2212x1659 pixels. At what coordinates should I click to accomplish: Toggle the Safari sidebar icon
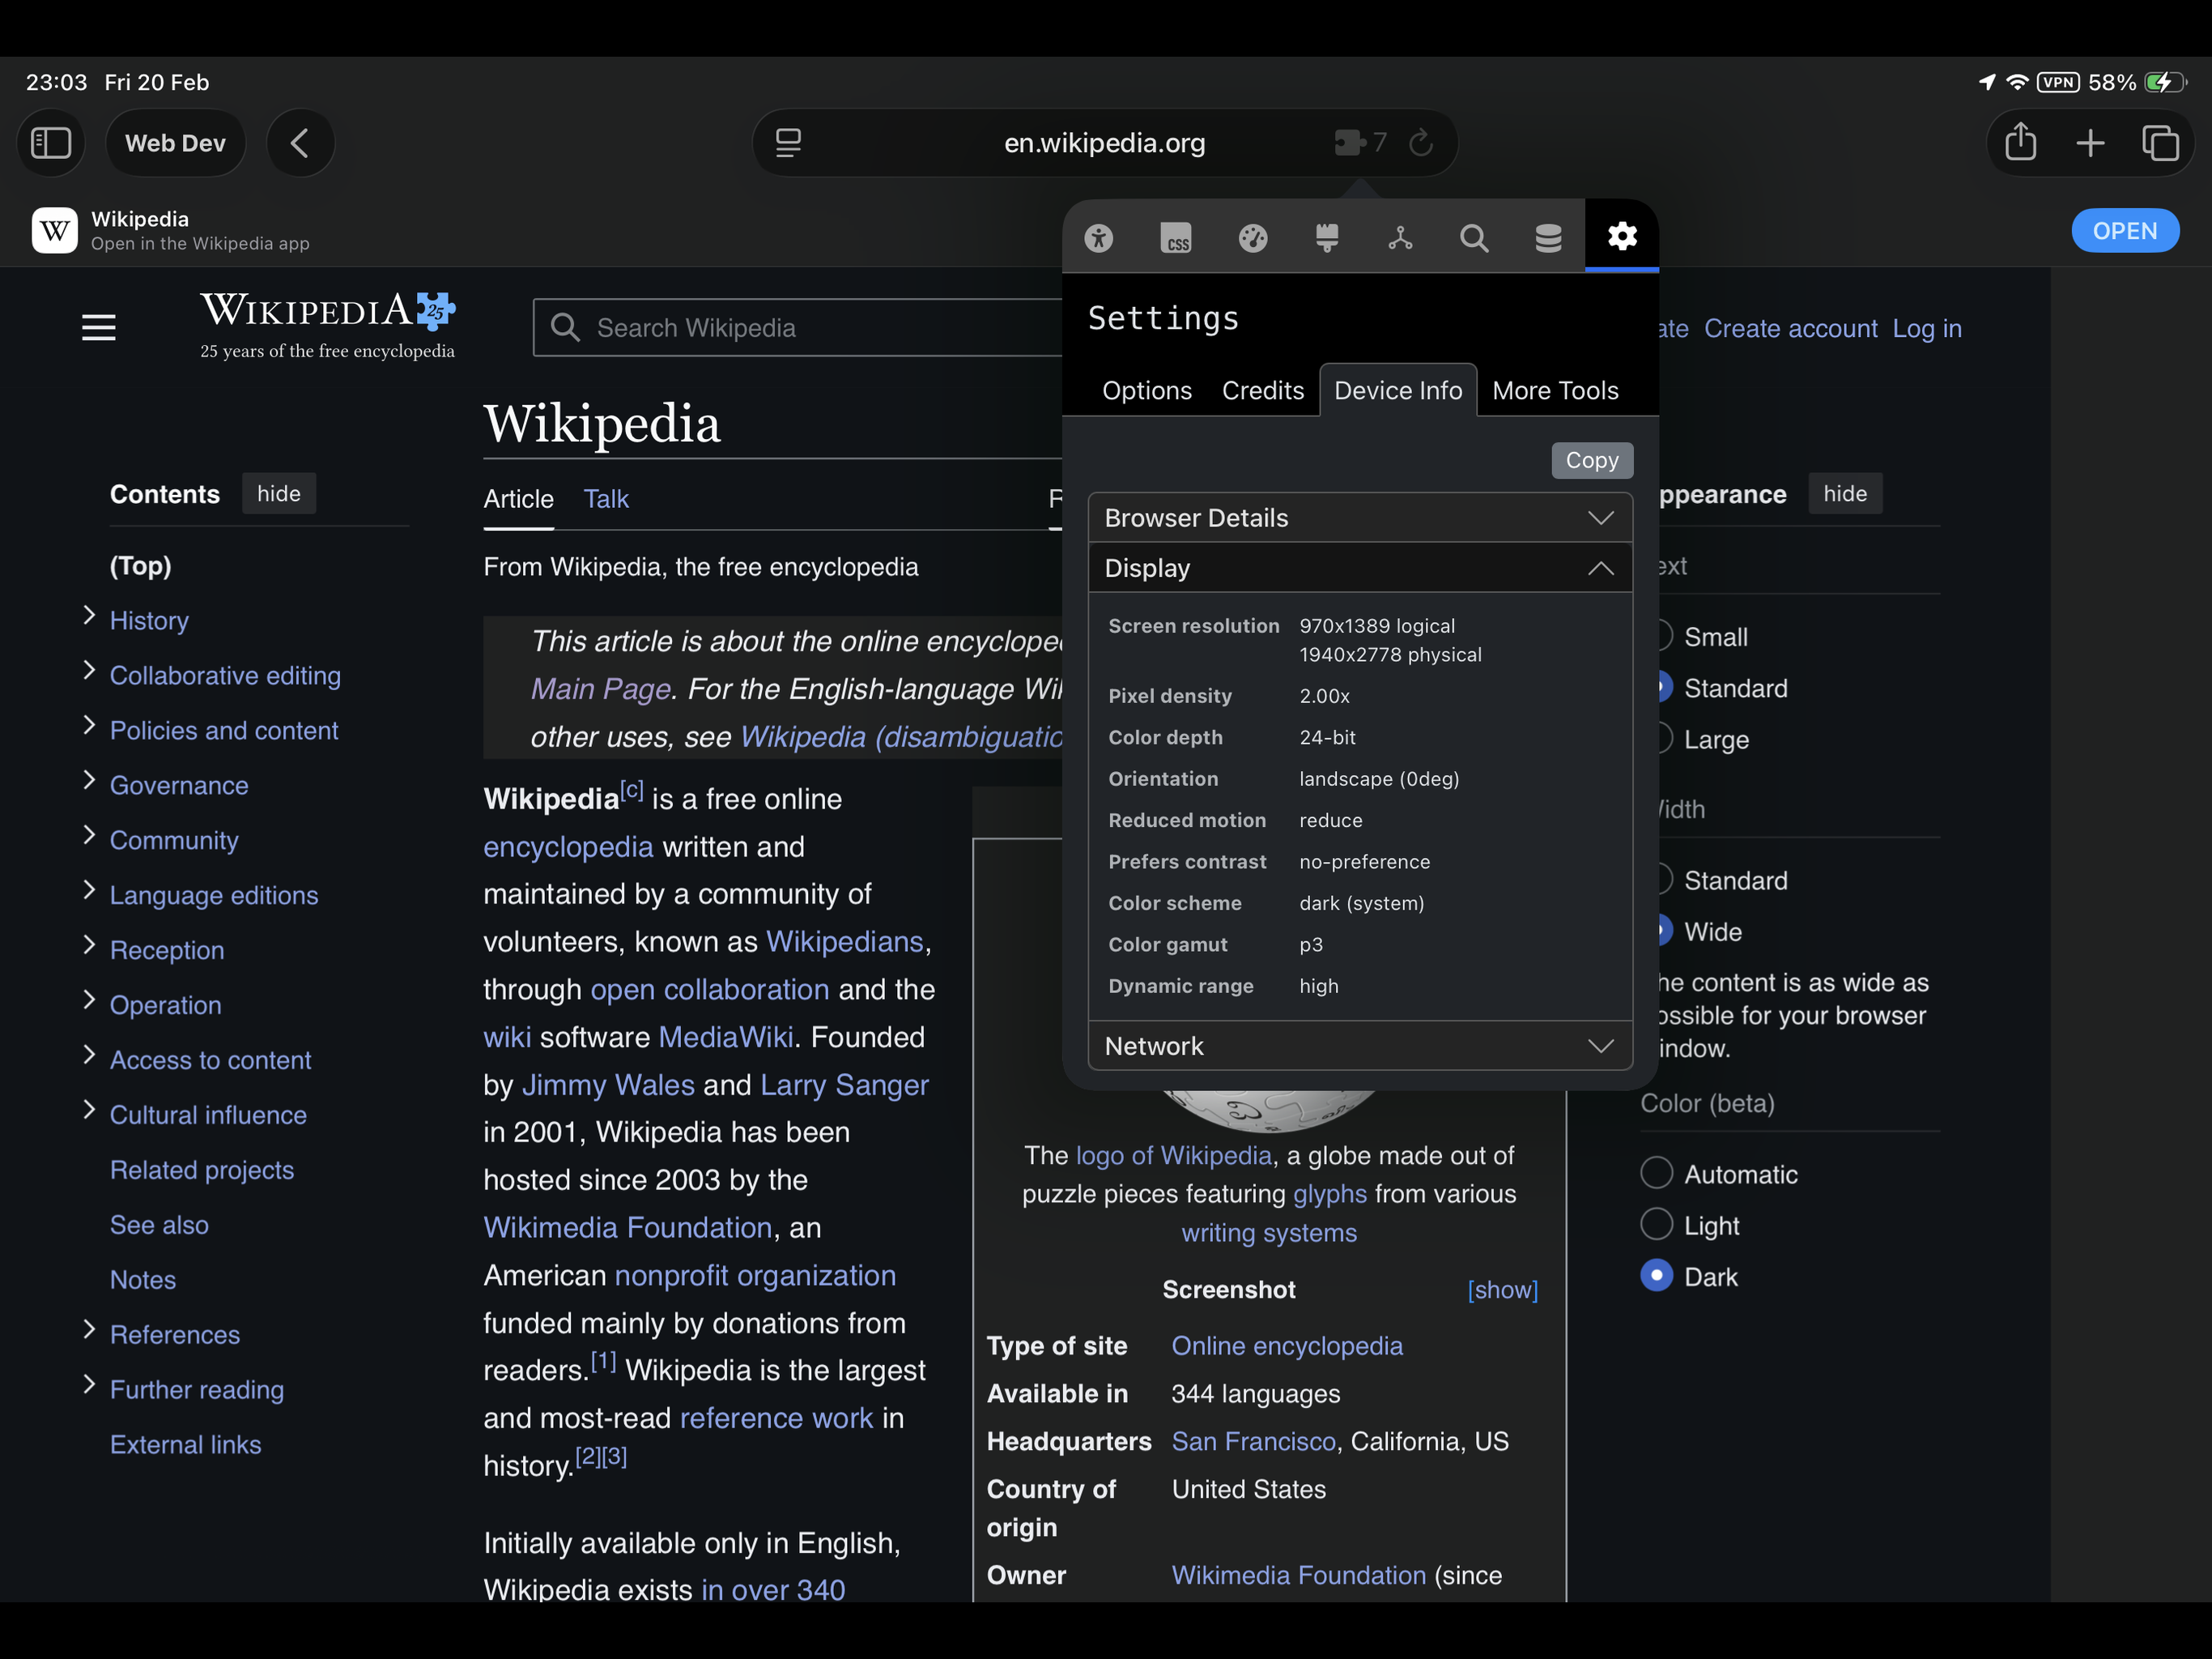(x=51, y=143)
